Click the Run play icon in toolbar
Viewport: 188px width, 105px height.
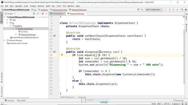click(x=166, y=10)
